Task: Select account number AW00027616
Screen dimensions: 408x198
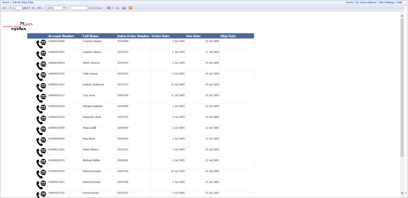Action: (57, 193)
